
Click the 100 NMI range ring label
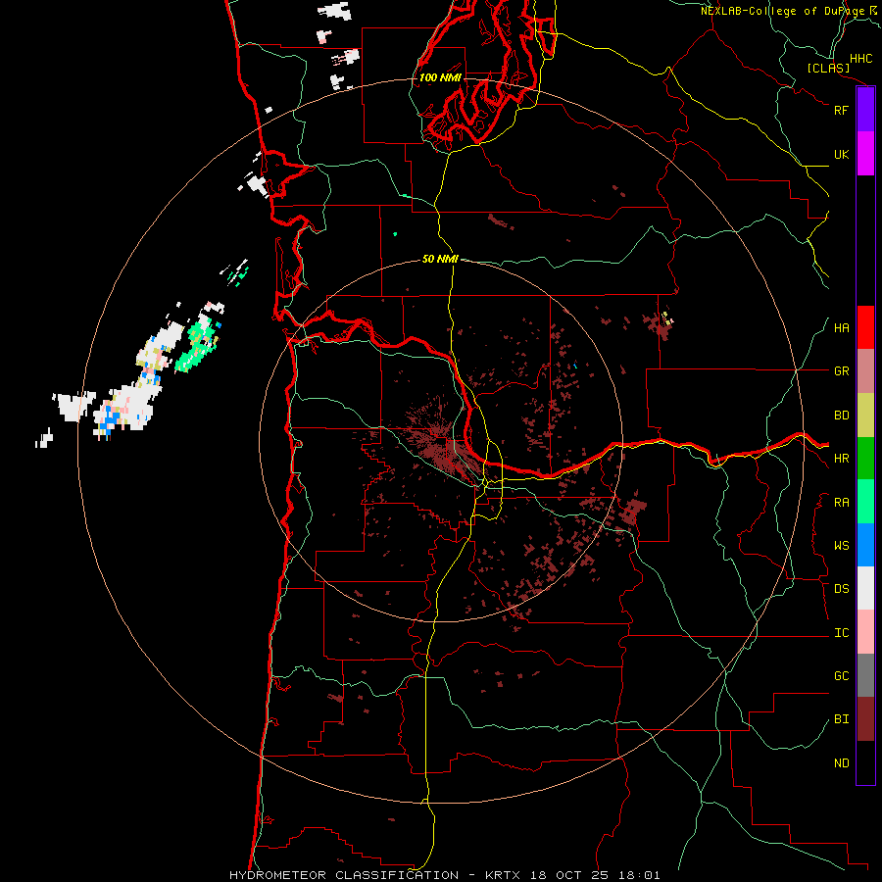440,77
